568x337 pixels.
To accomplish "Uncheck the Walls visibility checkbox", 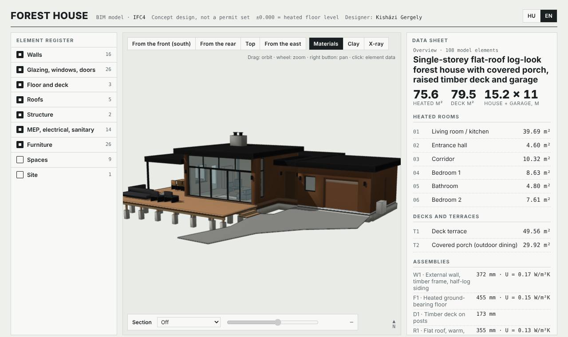I will [x=20, y=55].
